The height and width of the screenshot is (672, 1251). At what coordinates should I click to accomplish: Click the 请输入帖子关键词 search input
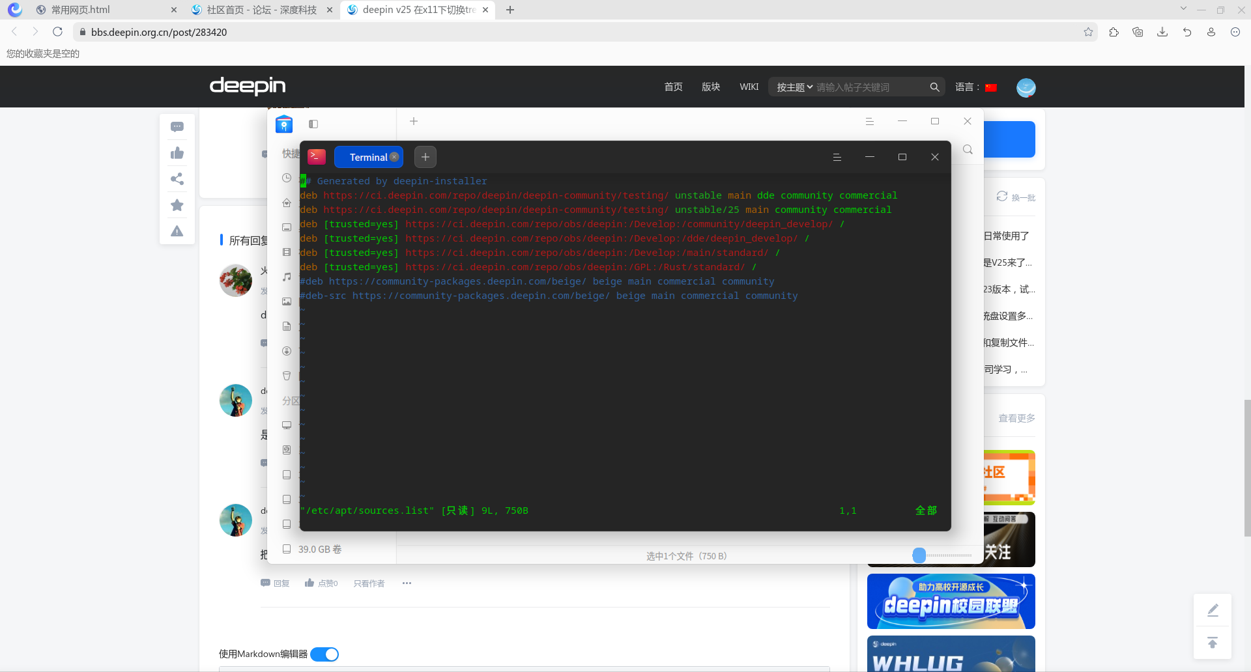point(870,87)
